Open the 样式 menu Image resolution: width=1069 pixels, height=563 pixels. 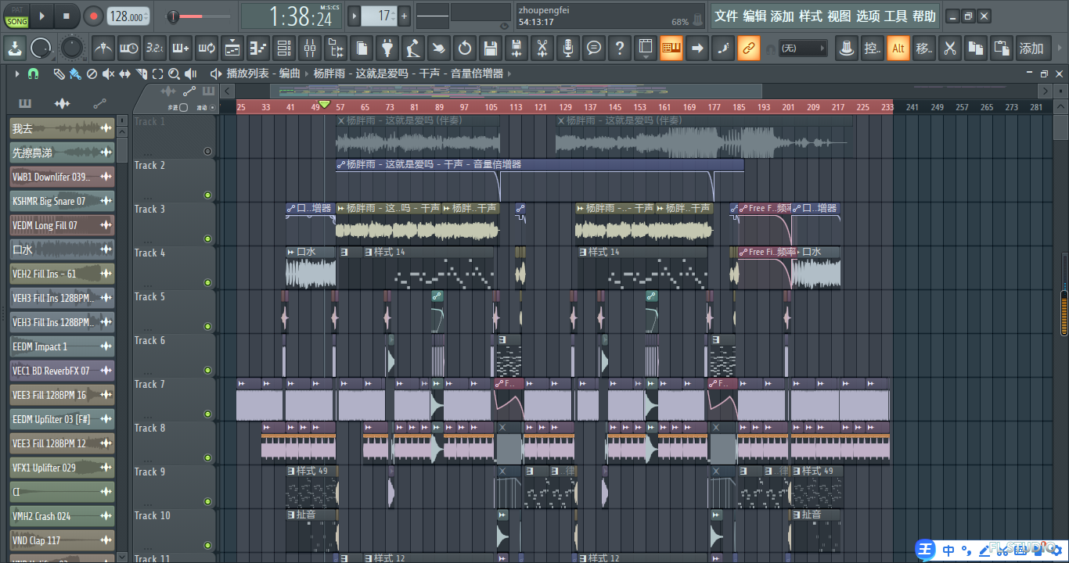coord(811,16)
